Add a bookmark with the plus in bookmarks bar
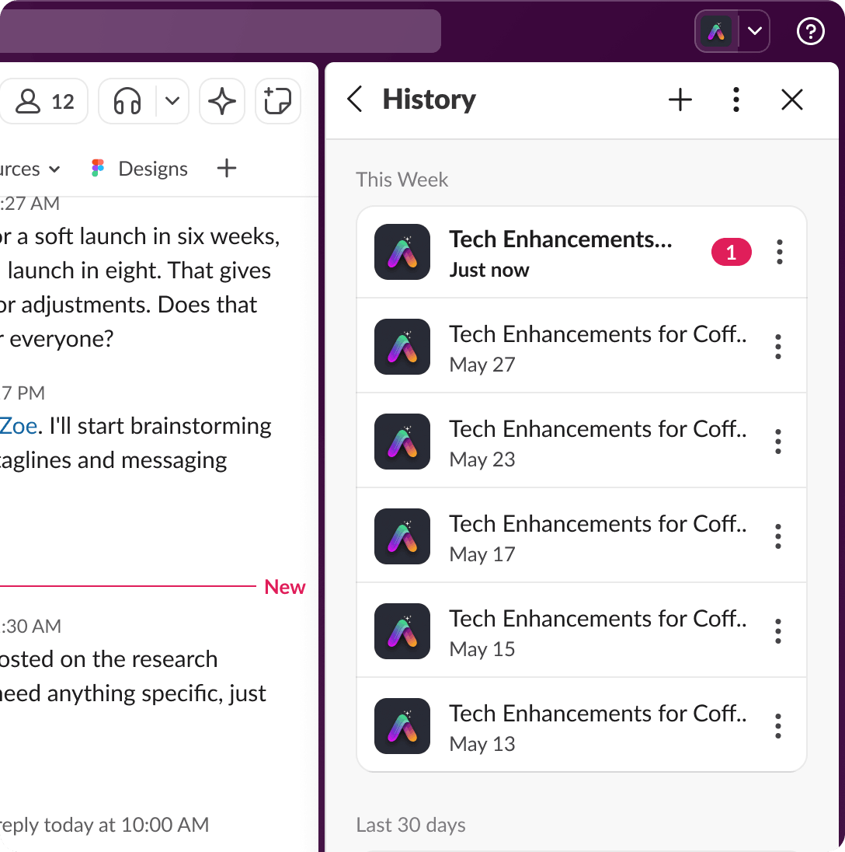This screenshot has height=852, width=845. point(226,168)
